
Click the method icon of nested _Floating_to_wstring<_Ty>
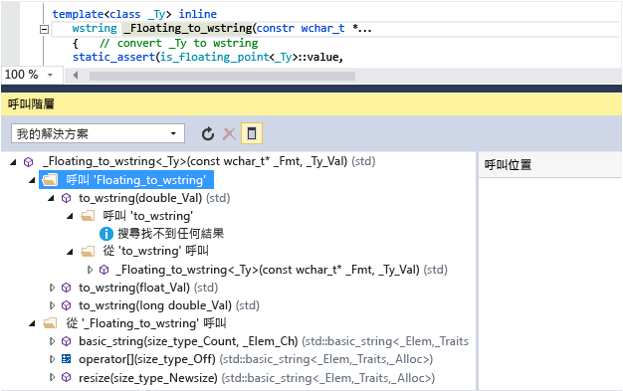click(x=104, y=270)
